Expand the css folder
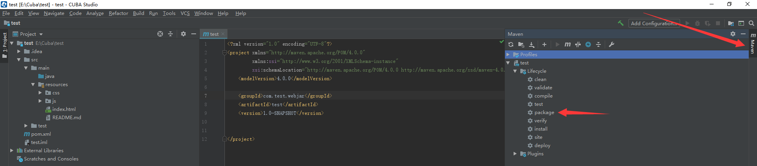The width and height of the screenshot is (757, 166). tap(40, 93)
